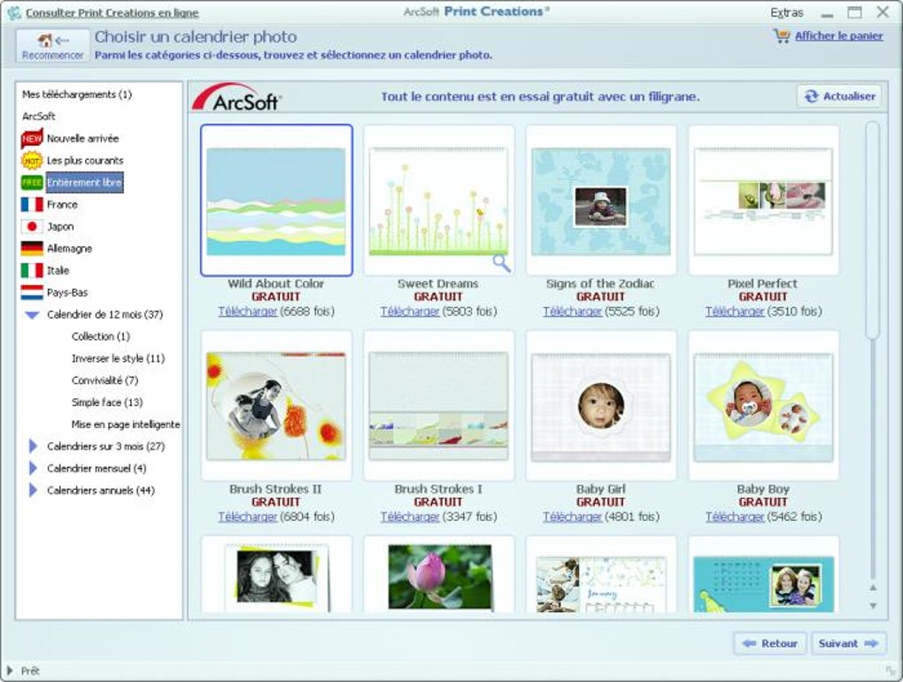Select Baby Girl calendar thumbnail

coord(601,406)
